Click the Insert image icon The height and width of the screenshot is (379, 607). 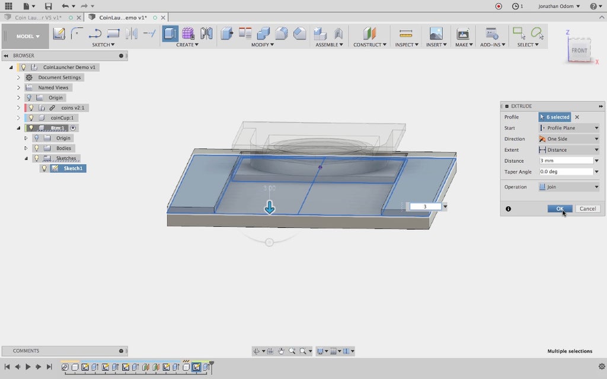(436, 34)
